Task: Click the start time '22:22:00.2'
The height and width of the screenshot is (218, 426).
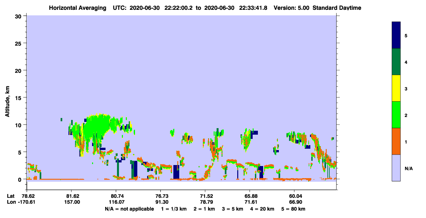Action: pos(179,8)
